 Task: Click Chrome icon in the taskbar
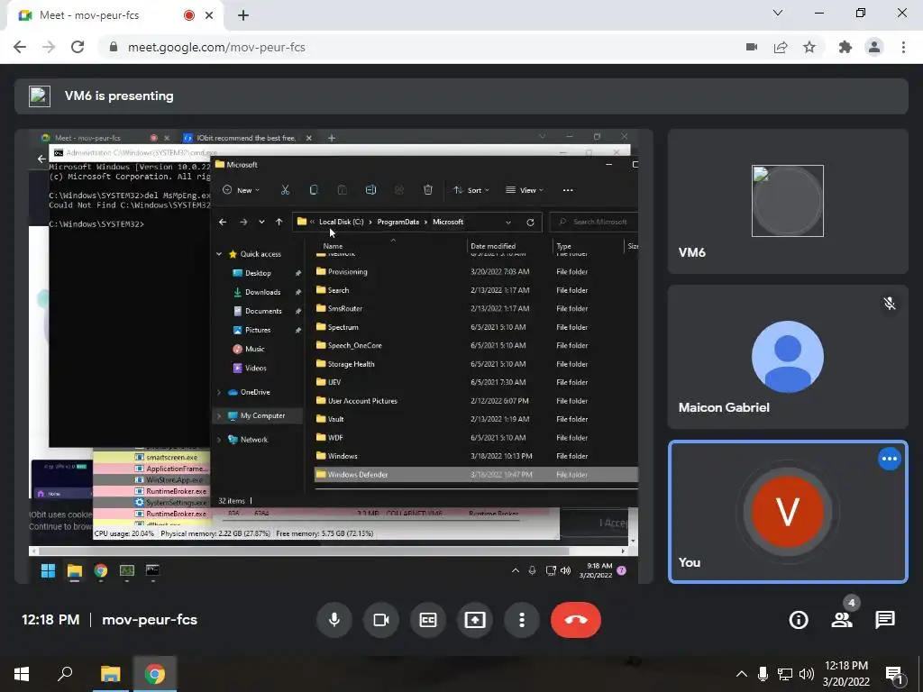point(155,674)
